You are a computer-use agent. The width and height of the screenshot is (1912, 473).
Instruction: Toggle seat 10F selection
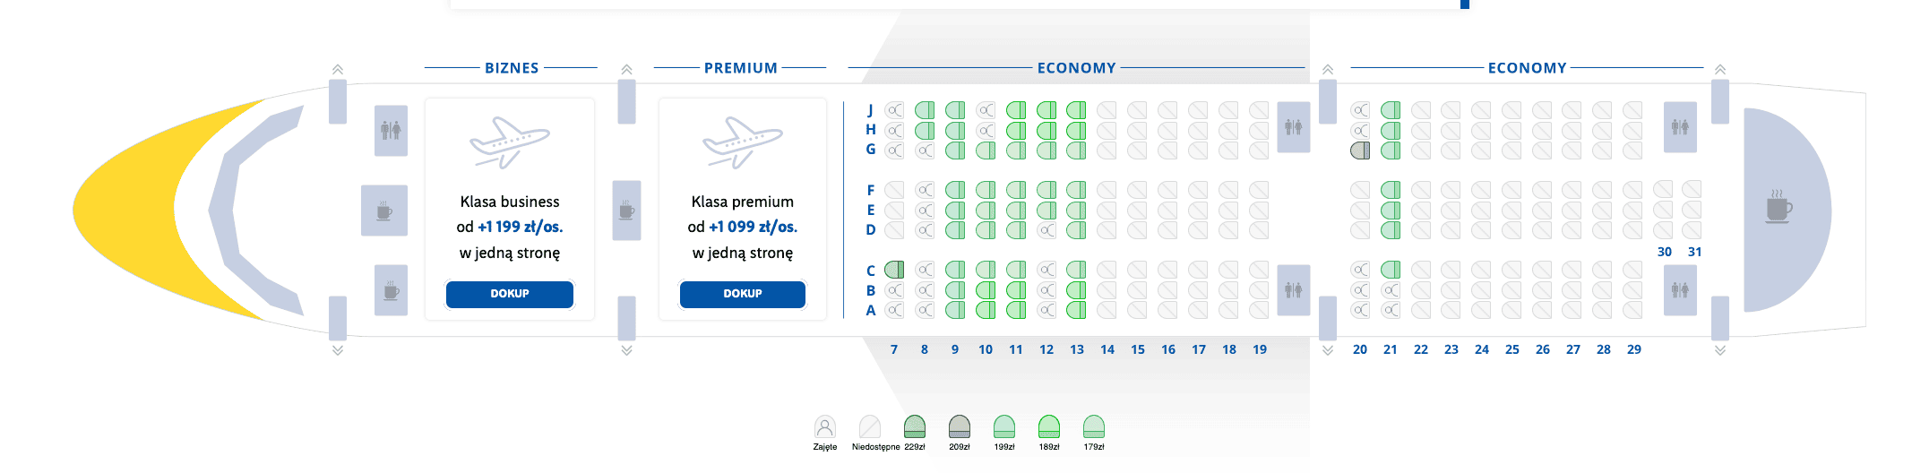coord(986,190)
